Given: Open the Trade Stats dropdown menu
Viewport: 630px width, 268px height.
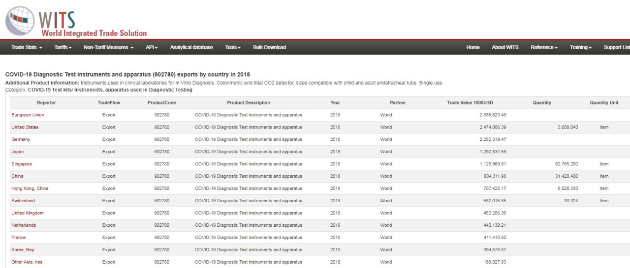Looking at the screenshot, I should tap(27, 48).
